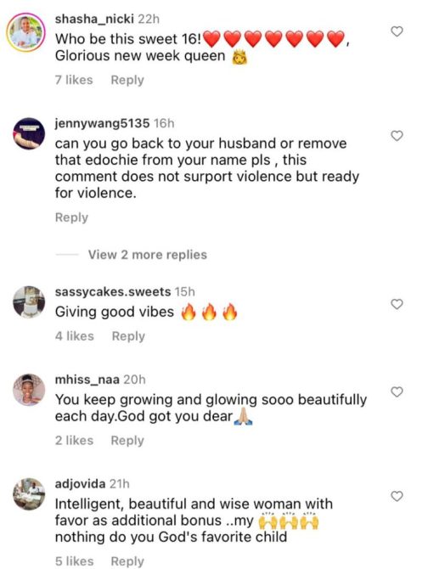Like the sassycakes.sweets comment heart
The height and width of the screenshot is (569, 428).
point(397,304)
